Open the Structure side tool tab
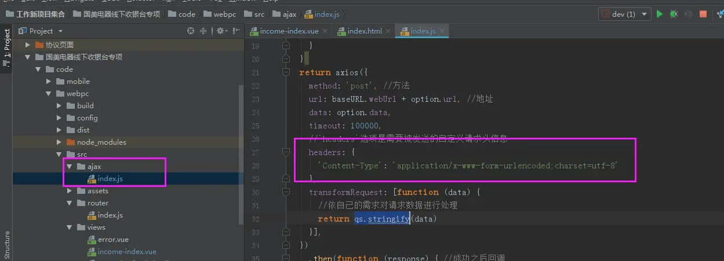724x261 pixels. (6, 245)
